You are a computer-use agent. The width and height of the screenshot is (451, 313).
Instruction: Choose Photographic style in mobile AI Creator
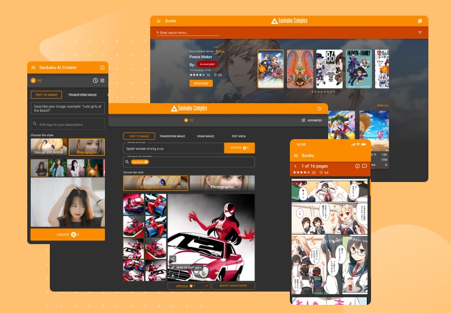click(86, 147)
